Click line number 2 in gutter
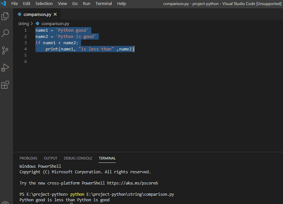This screenshot has height=204, width=283. coord(26,37)
